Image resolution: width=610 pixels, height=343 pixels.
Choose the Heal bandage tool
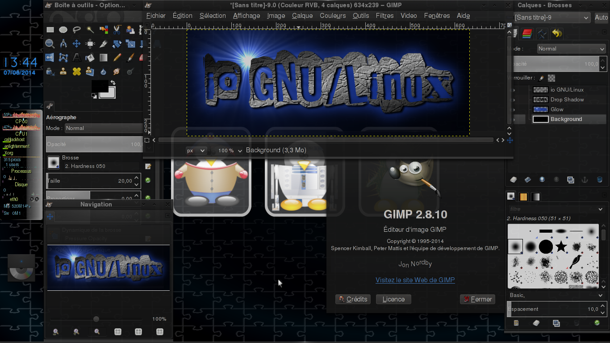coord(77,71)
